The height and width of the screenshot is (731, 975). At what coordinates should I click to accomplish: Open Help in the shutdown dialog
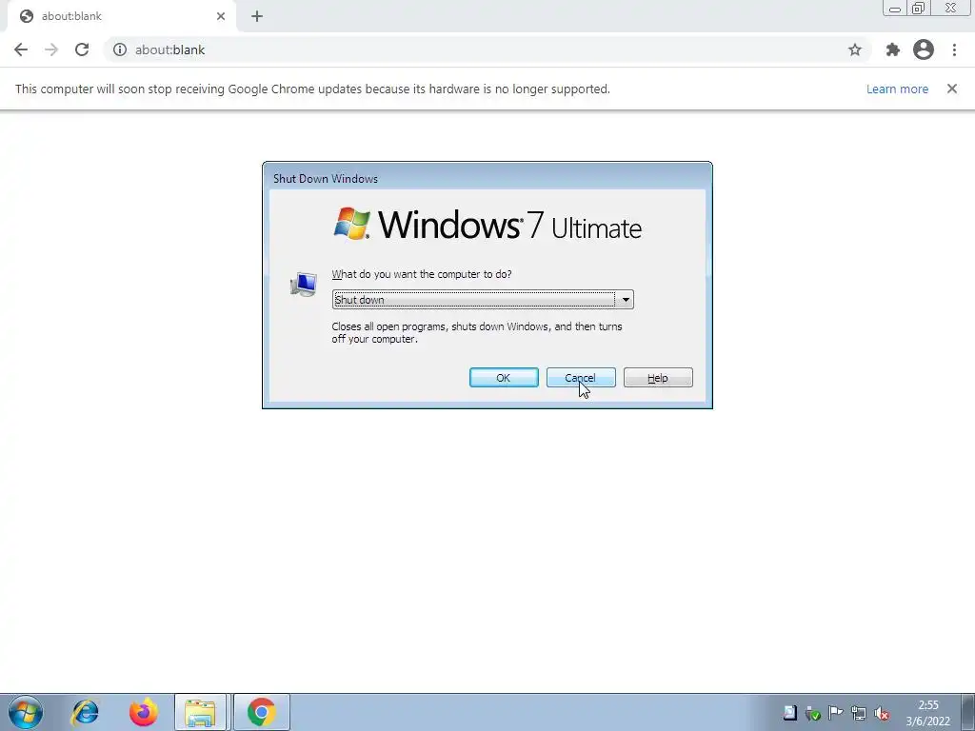click(x=658, y=377)
